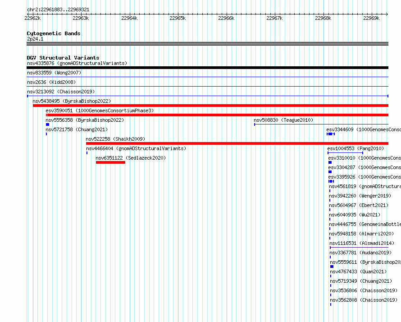Open the esv1004553 (Pang2010) label
The image size is (401, 322).
(355, 148)
